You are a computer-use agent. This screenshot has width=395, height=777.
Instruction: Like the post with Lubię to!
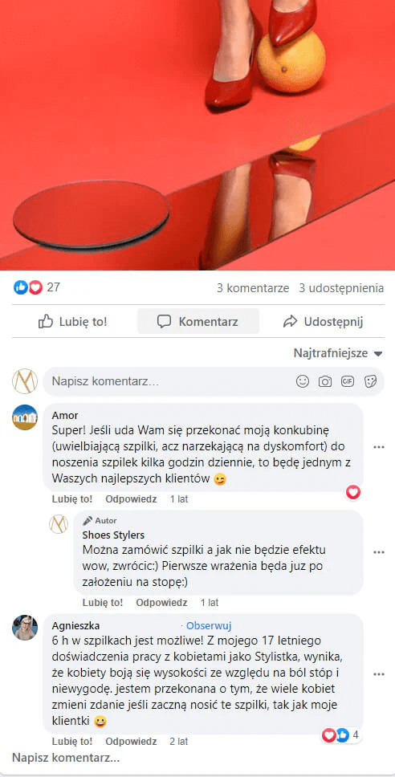[73, 322]
